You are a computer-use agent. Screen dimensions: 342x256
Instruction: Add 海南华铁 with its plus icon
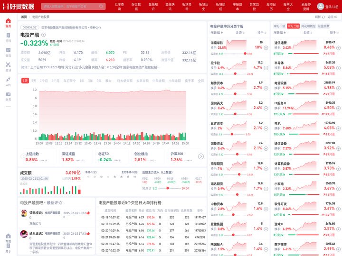(266, 48)
